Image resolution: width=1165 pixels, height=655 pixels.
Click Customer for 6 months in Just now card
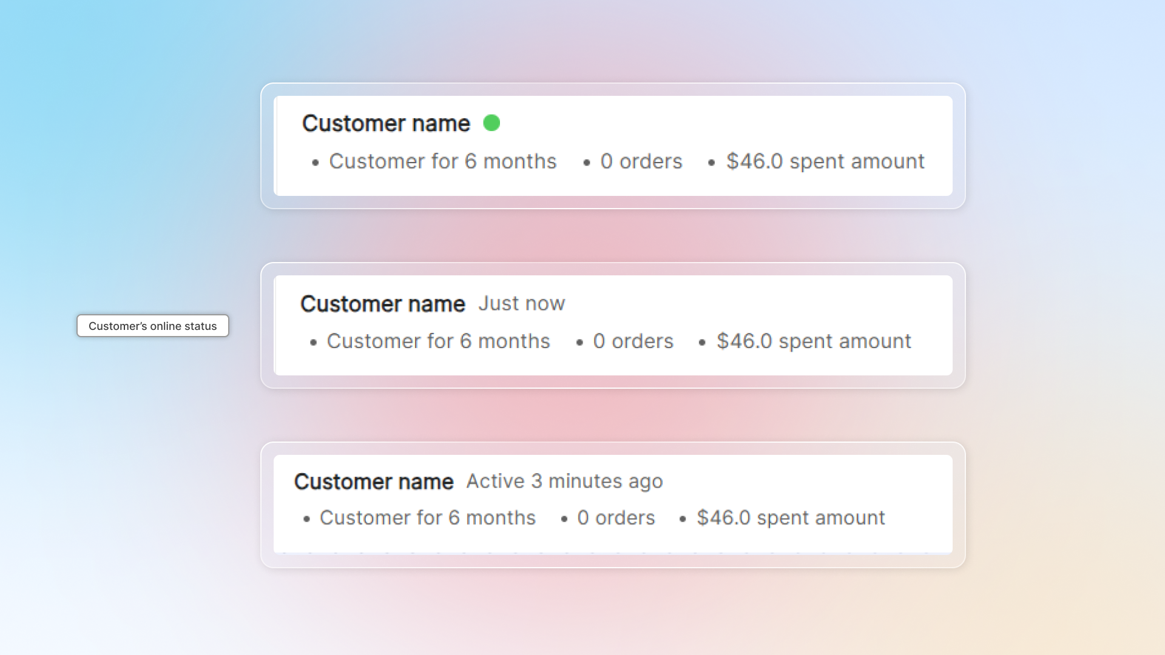[438, 341]
